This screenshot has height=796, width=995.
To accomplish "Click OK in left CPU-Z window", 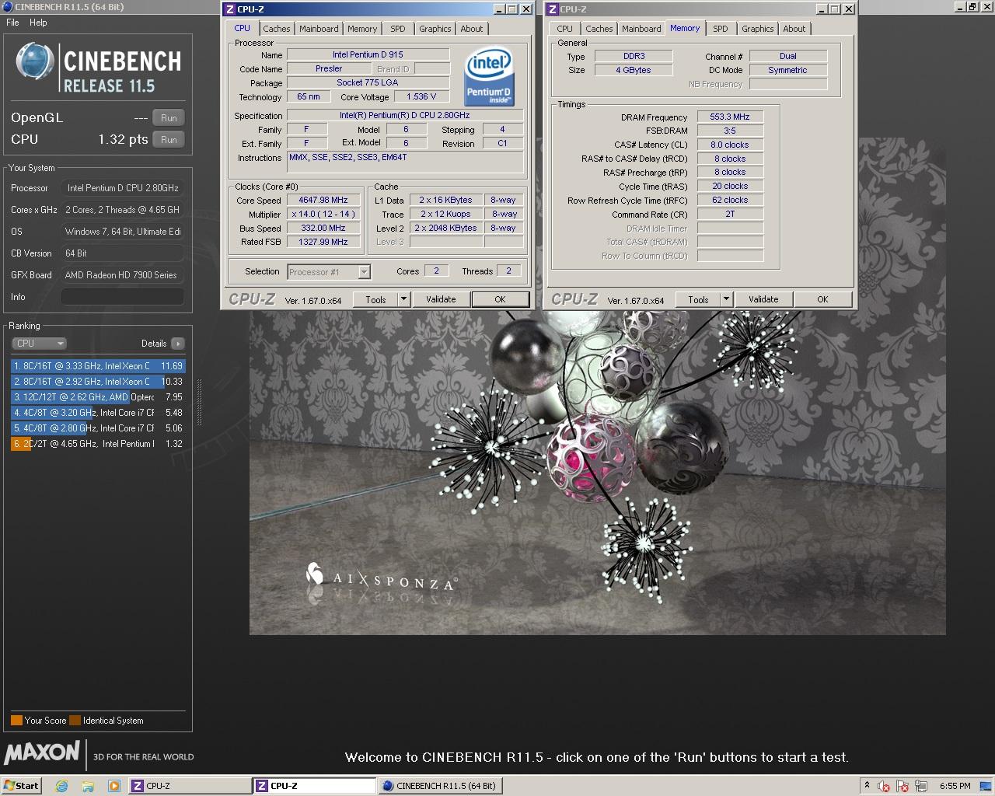I will coord(500,299).
